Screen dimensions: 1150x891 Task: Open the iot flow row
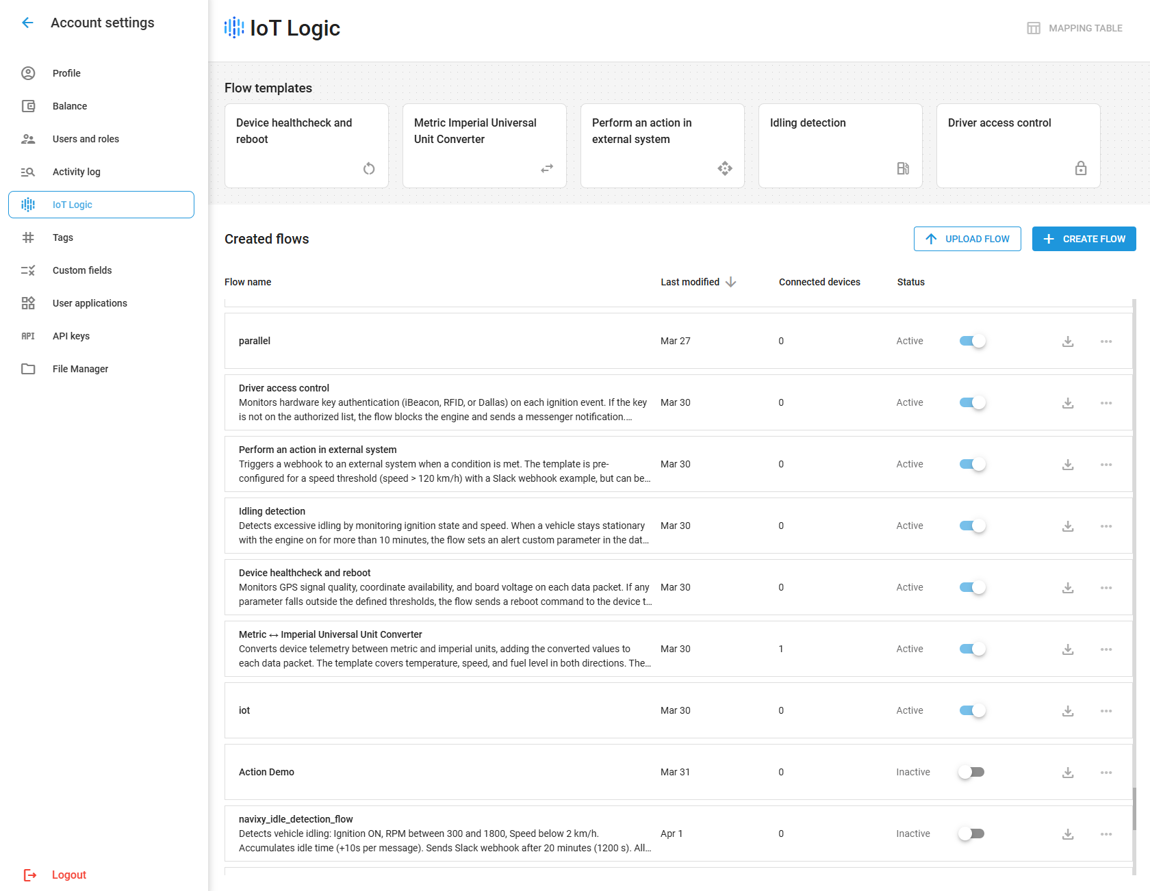(678, 710)
